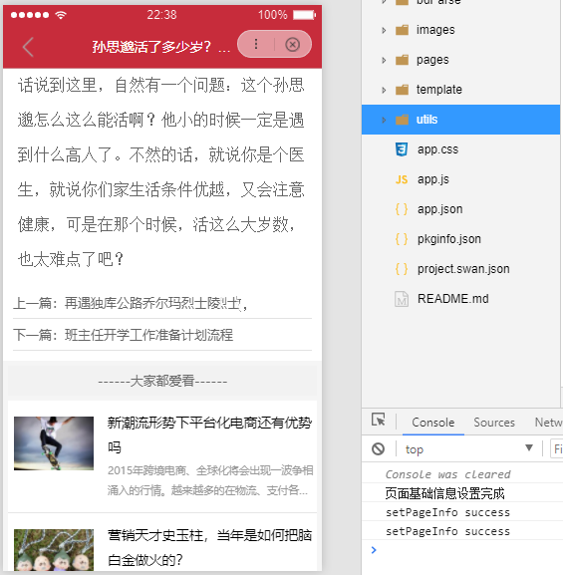Tap the back arrow in the header
This screenshot has height=575, width=563.
pos(28,47)
